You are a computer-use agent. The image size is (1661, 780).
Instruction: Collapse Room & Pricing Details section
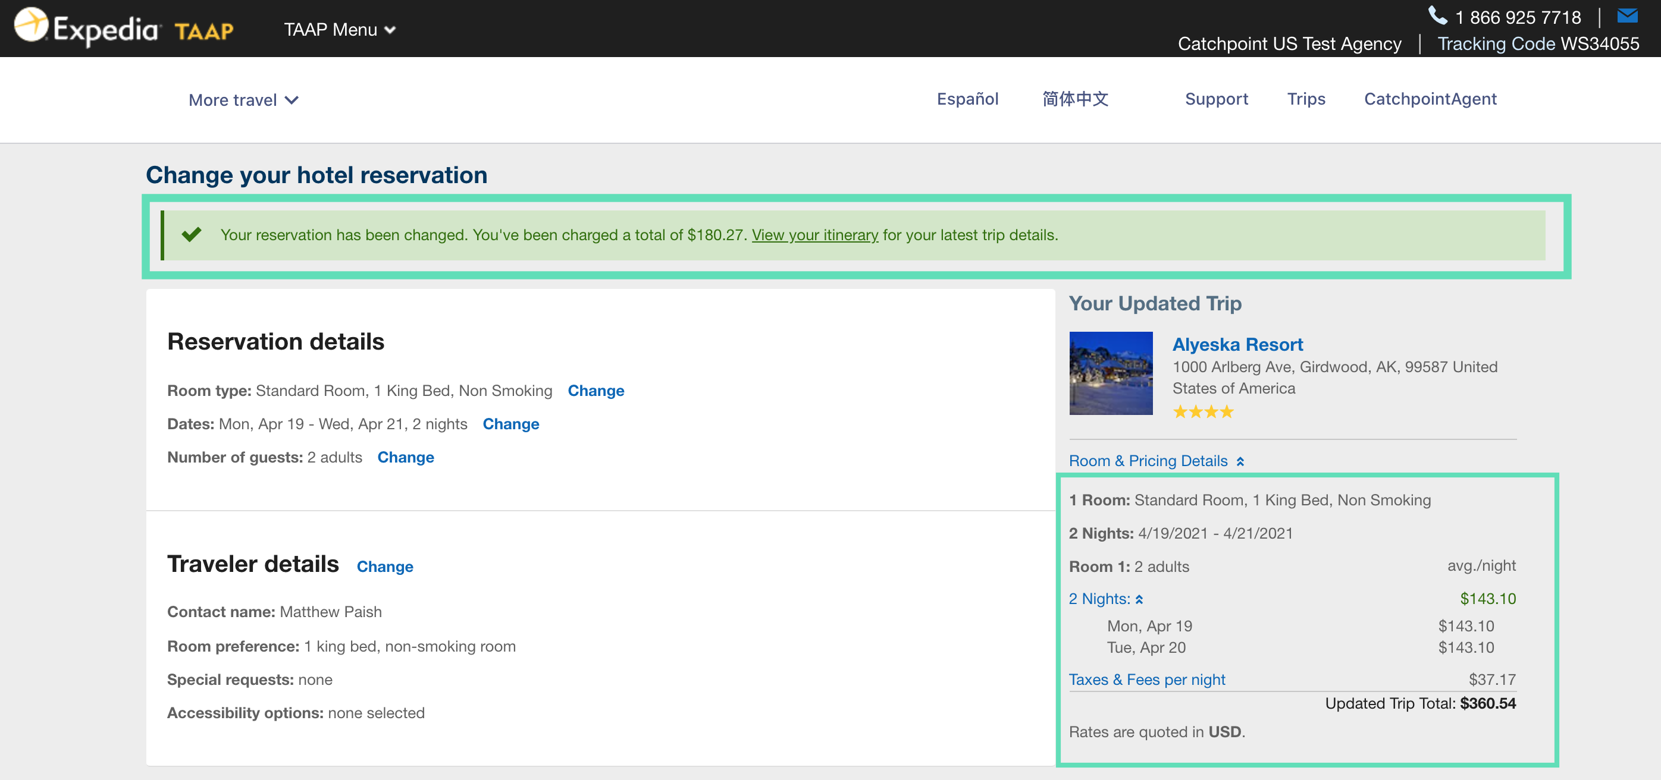click(x=1156, y=461)
